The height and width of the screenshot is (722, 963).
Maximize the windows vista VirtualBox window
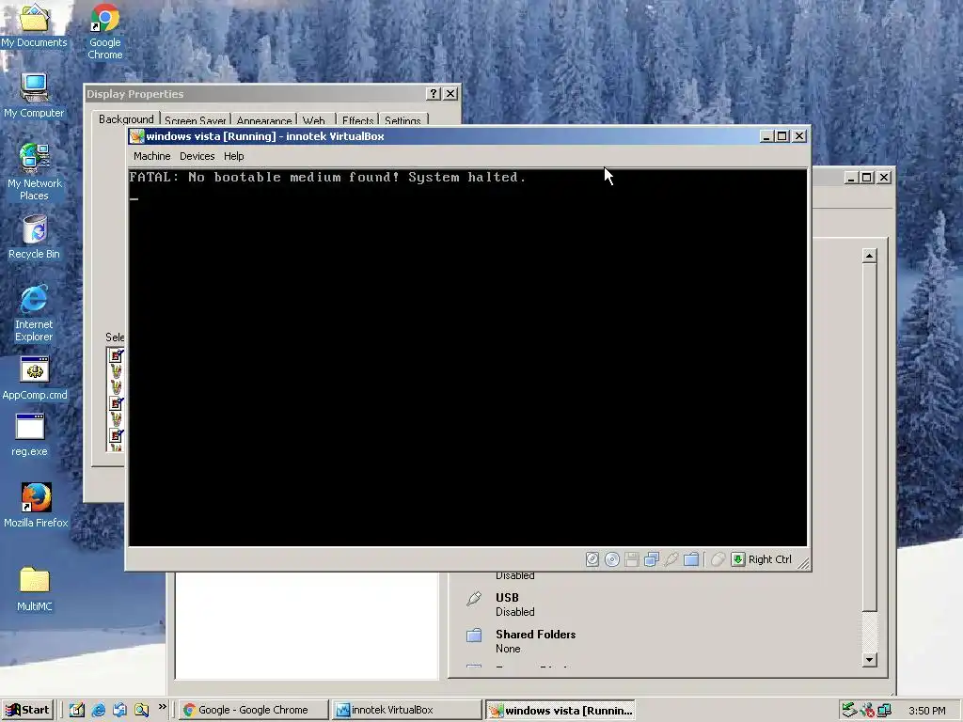point(781,136)
